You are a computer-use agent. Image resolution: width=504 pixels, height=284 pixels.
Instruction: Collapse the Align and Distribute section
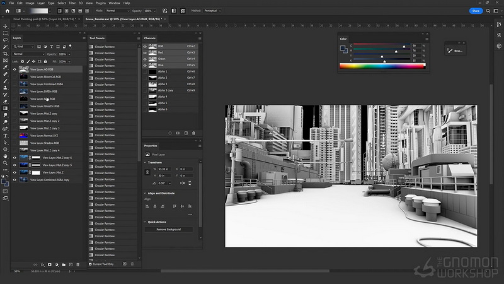145,193
